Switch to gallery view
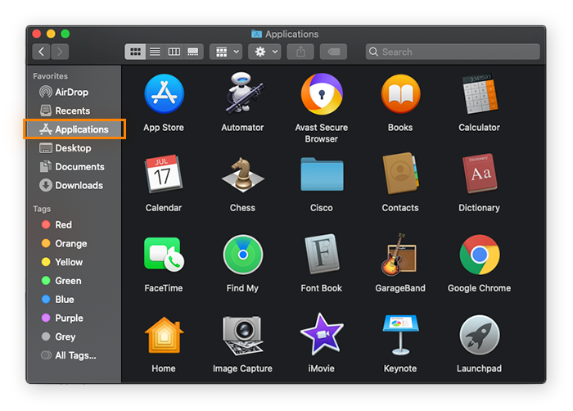The height and width of the screenshot is (411, 573). point(193,52)
